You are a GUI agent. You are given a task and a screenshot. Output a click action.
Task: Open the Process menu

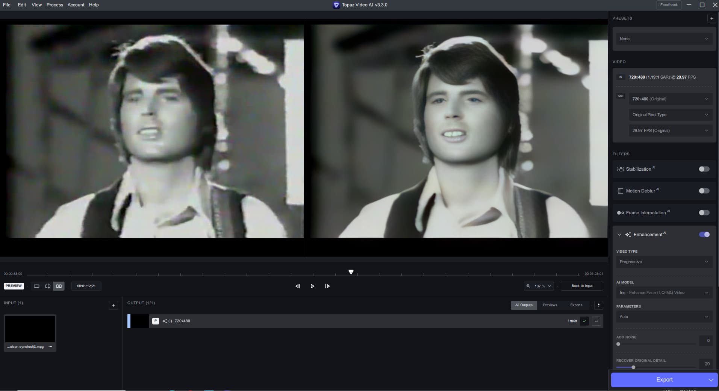[54, 5]
